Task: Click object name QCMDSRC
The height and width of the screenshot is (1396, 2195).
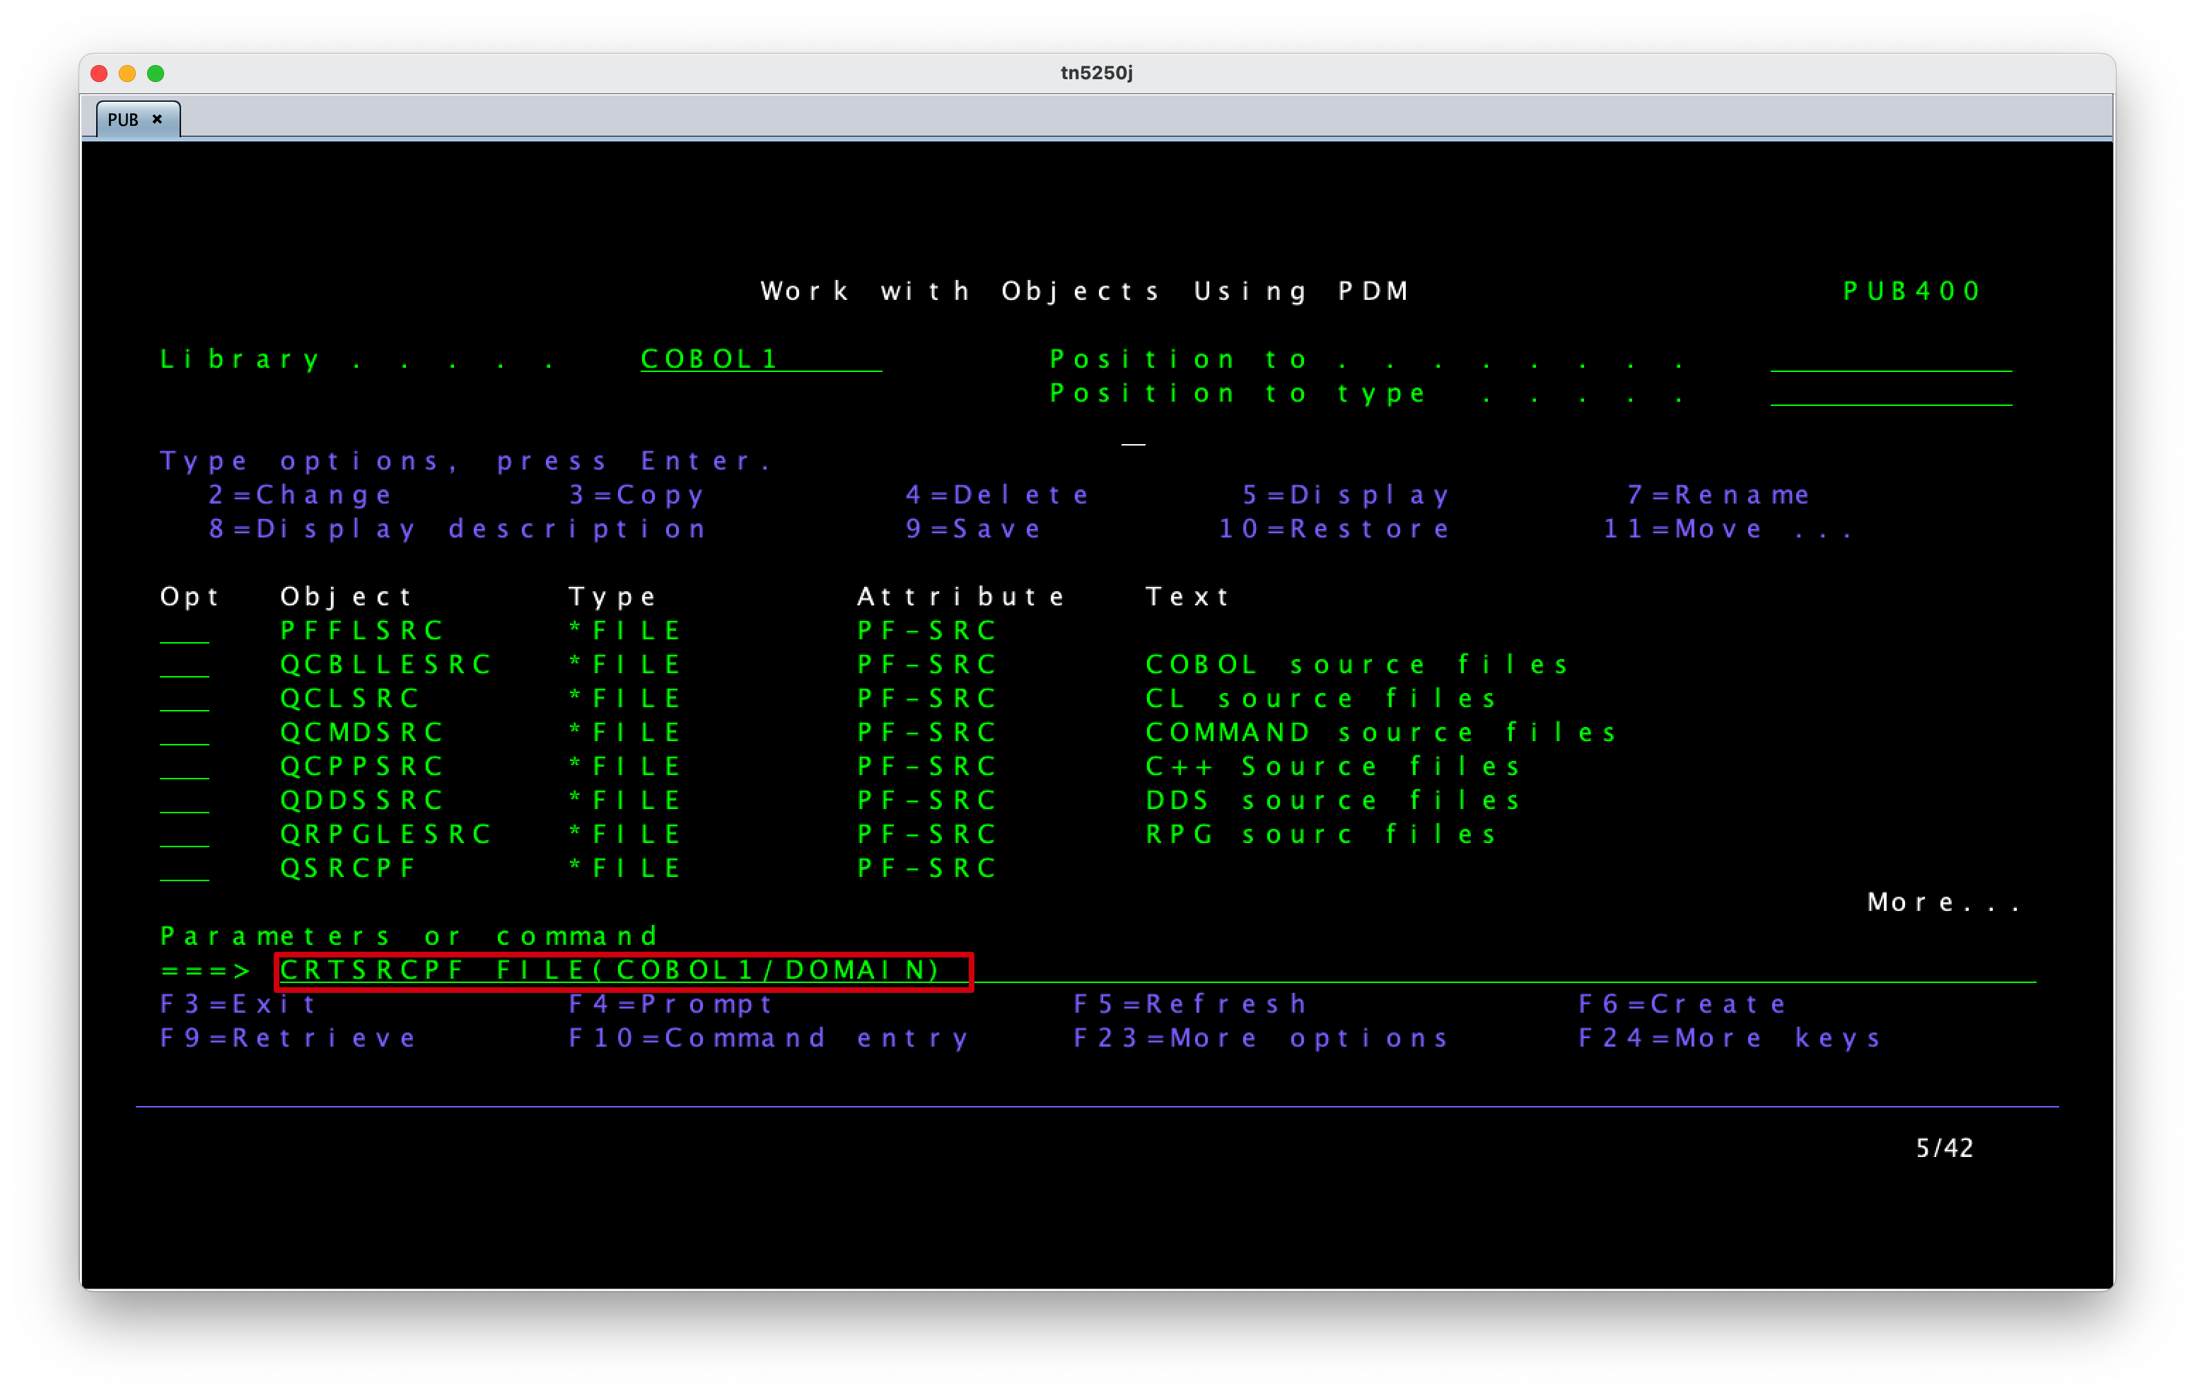Action: click(361, 732)
